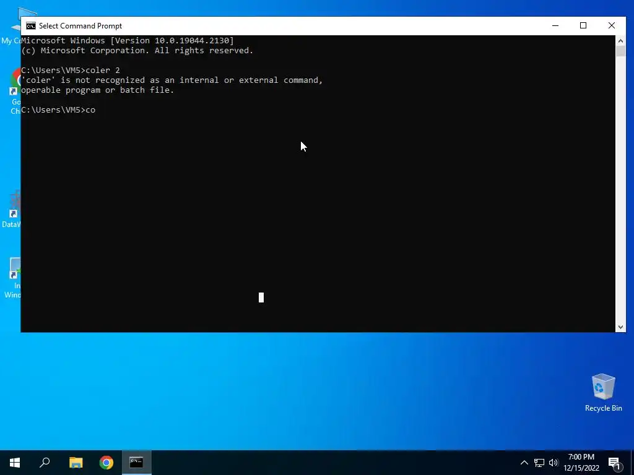Click the Microsoft Corporation copyright line

tap(137, 51)
